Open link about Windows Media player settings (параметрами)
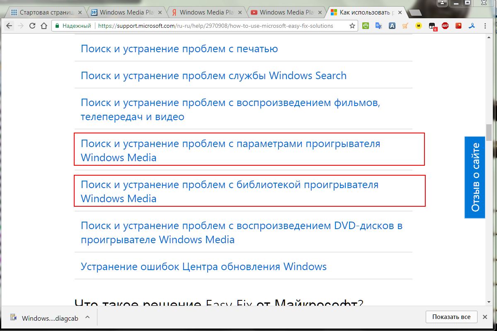This screenshot has width=497, height=331. (230, 150)
